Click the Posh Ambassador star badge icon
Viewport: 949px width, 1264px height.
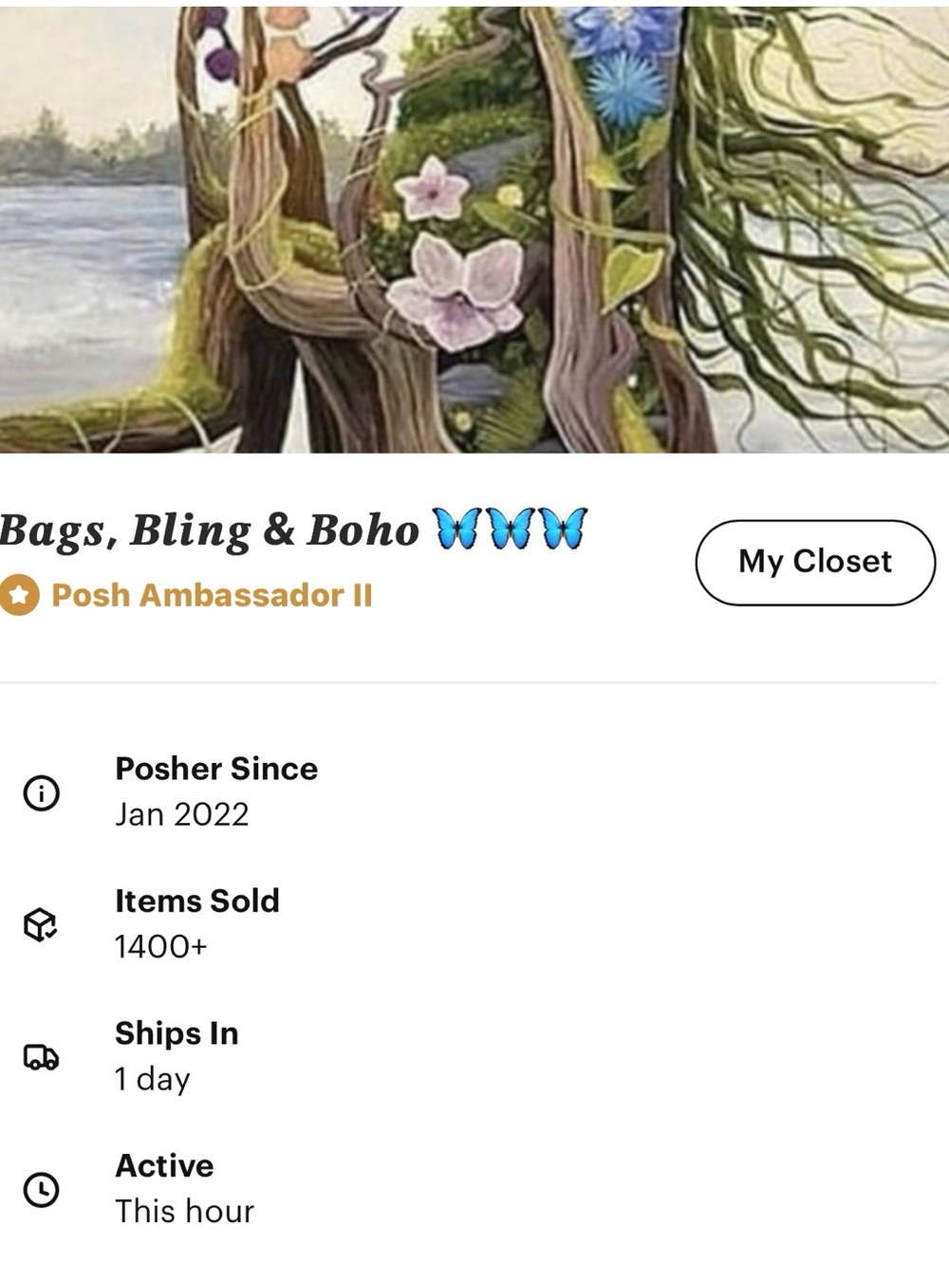tap(19, 596)
